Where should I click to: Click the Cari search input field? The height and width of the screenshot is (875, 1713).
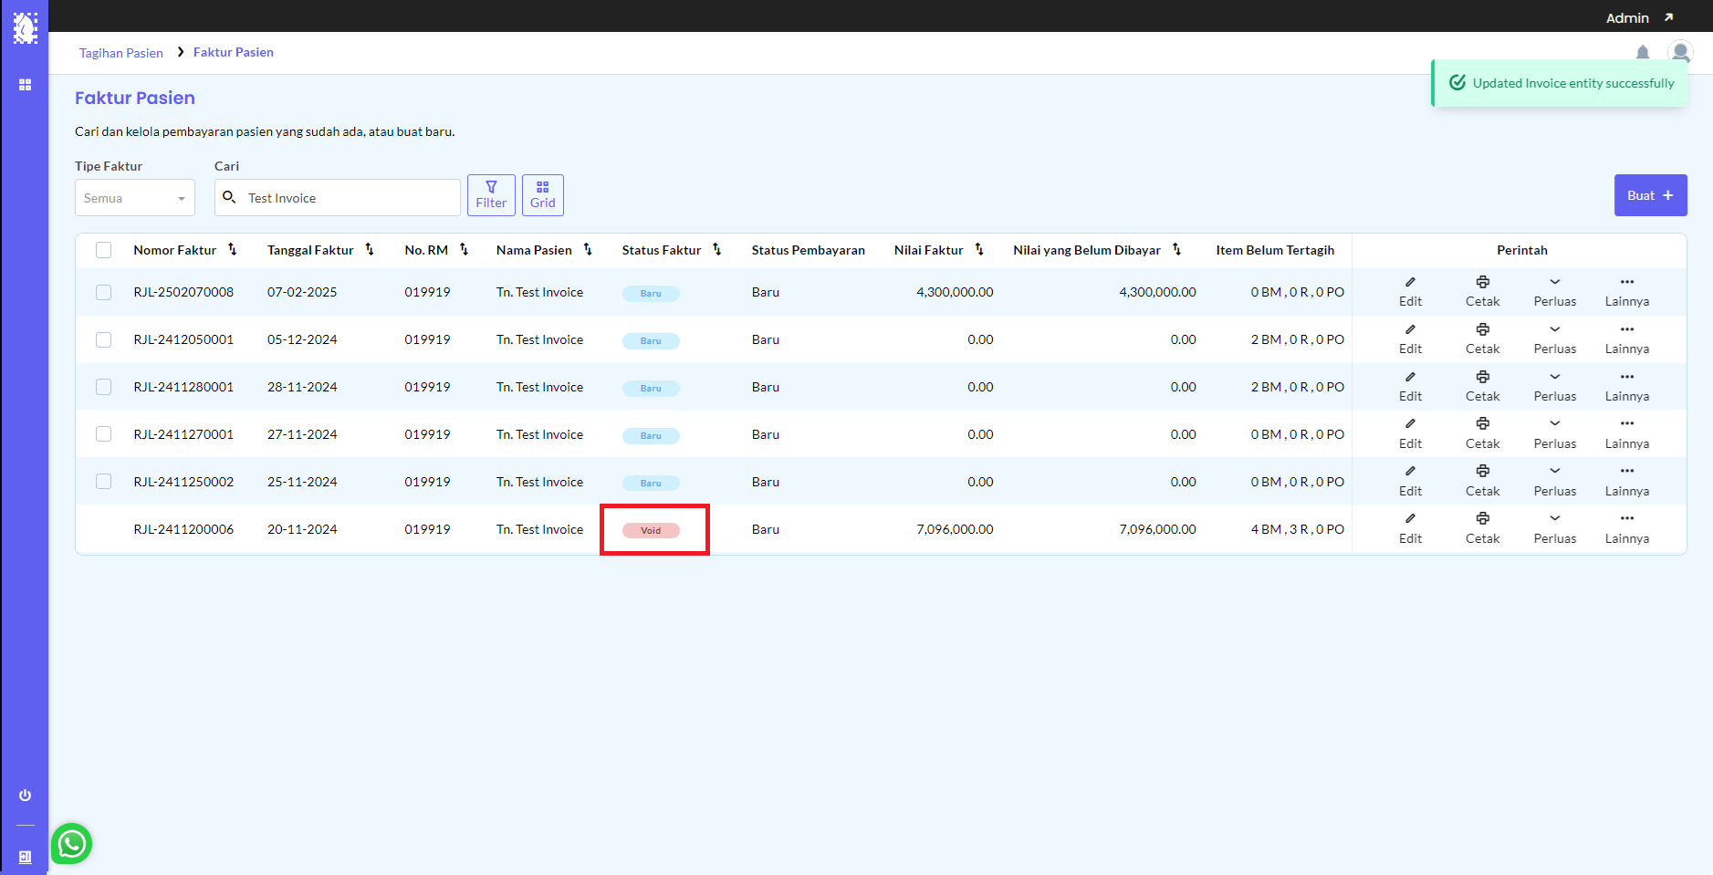pyautogui.click(x=338, y=198)
